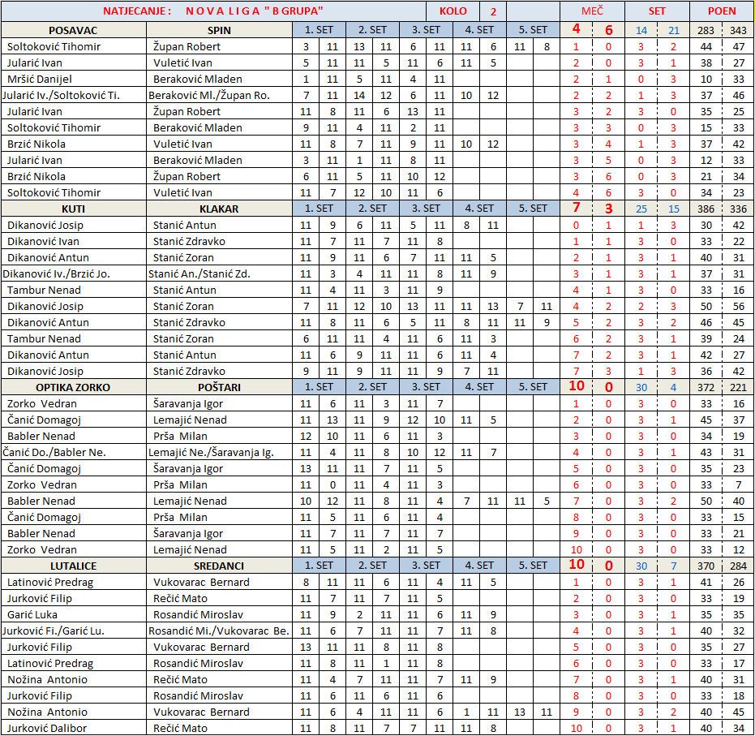Select the POEN column header
Screen dimensions: 755x736
(722, 11)
